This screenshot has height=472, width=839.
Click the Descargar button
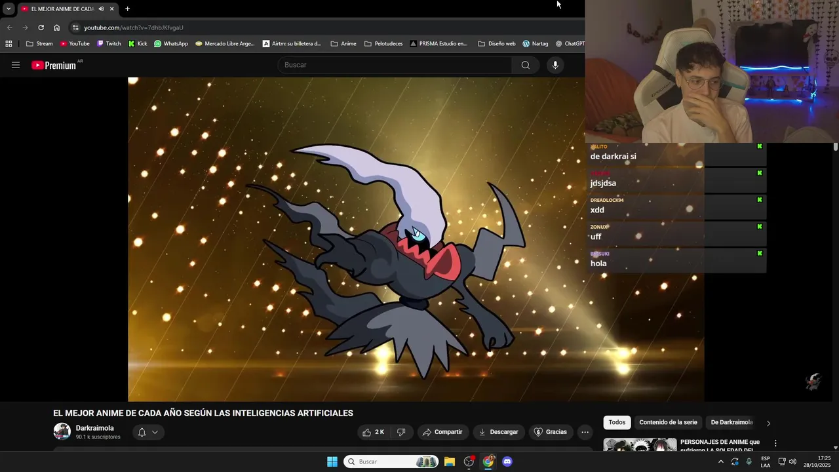point(498,432)
